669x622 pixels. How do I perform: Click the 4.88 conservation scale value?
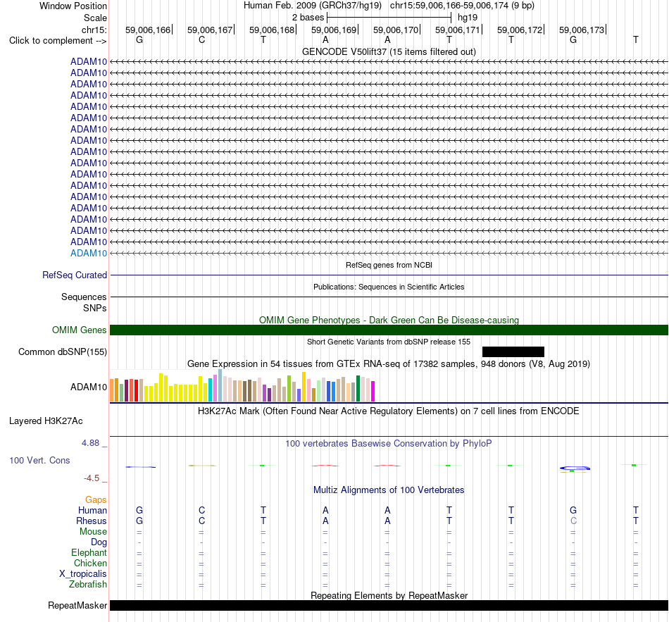point(90,443)
